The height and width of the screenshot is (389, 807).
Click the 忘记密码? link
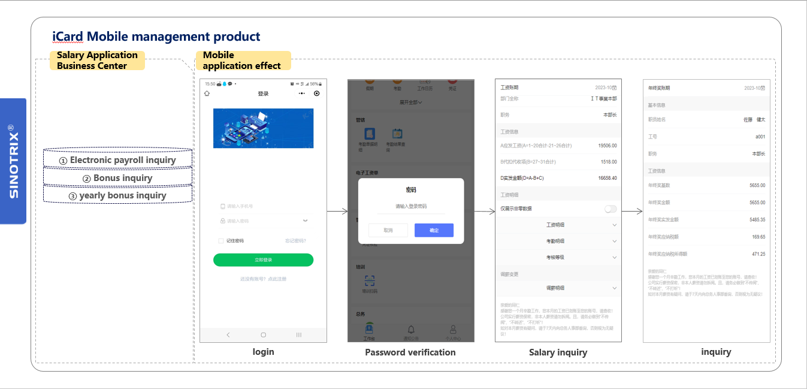[x=295, y=241]
